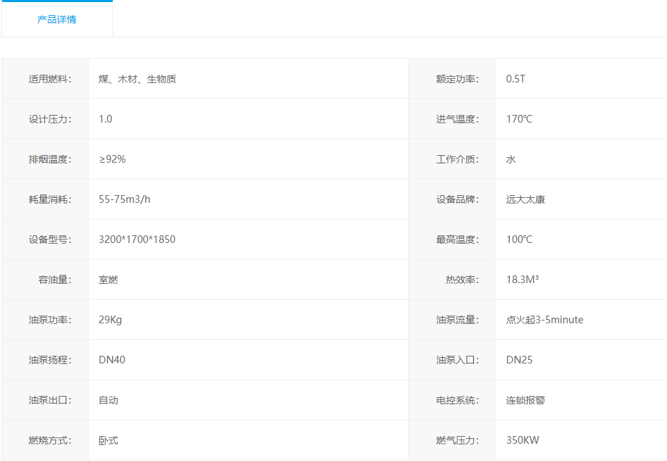This screenshot has height=461, width=667.
Task: Select the 18.3M³ value
Action: coord(522,280)
